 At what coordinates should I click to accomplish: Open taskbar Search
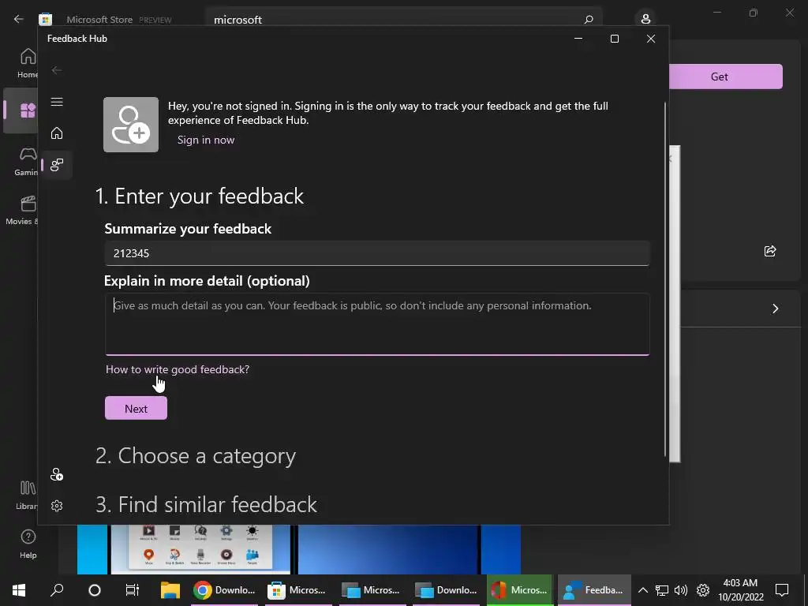click(57, 590)
